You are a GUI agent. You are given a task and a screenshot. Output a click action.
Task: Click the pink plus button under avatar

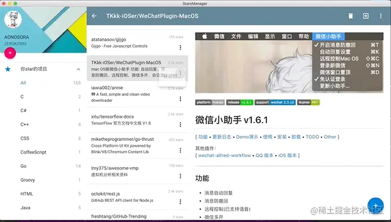(10, 53)
